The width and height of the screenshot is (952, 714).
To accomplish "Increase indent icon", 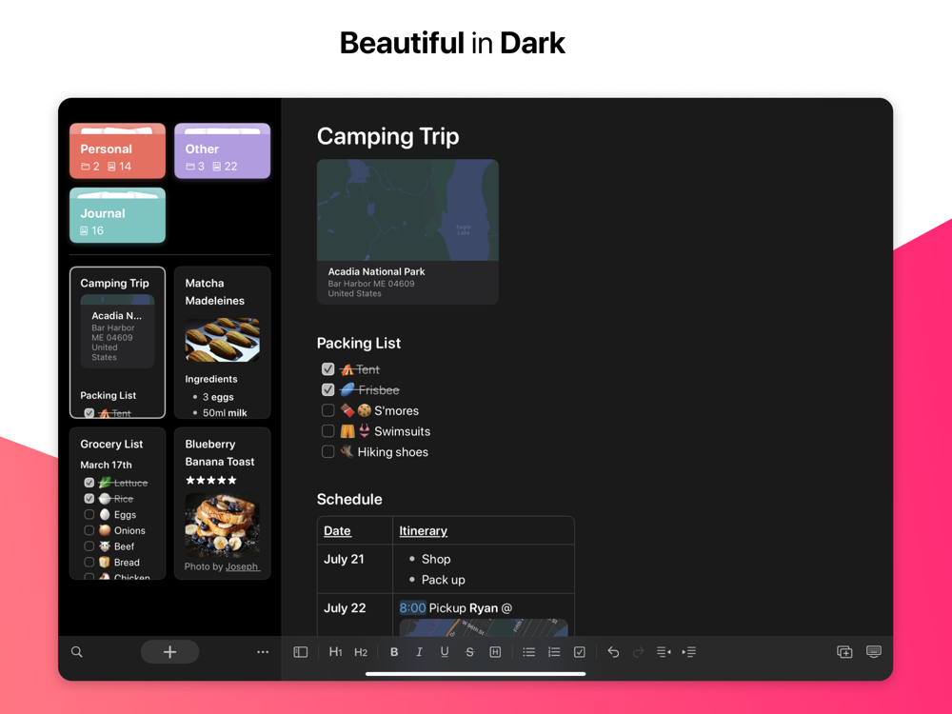I will pyautogui.click(x=689, y=651).
